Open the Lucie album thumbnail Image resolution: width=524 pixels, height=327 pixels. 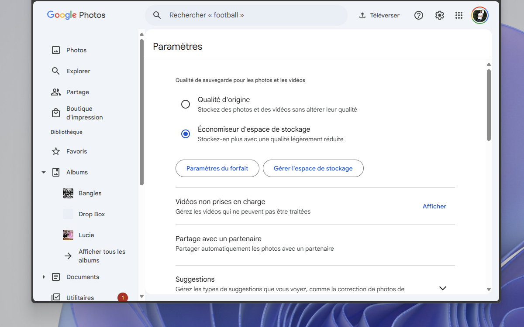pyautogui.click(x=68, y=235)
